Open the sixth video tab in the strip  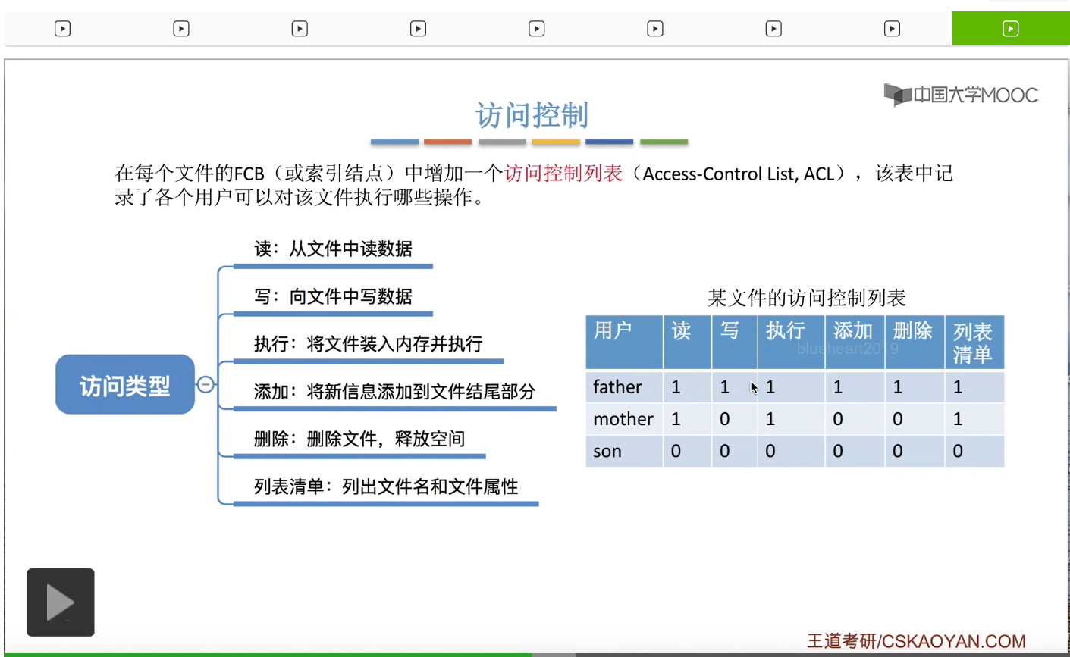pos(655,29)
